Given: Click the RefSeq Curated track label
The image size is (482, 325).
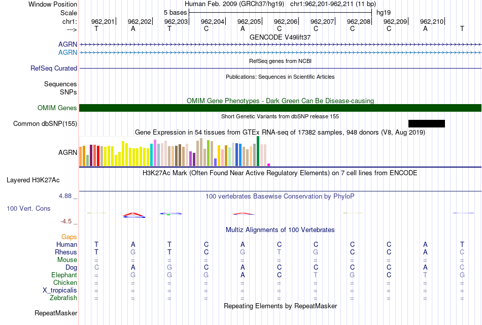Looking at the screenshot, I should point(53,69).
